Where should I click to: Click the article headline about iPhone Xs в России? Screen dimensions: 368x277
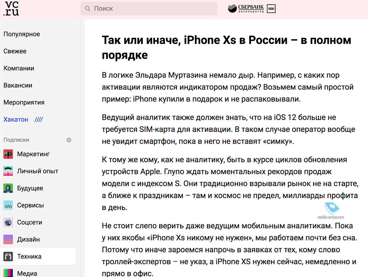tap(227, 47)
